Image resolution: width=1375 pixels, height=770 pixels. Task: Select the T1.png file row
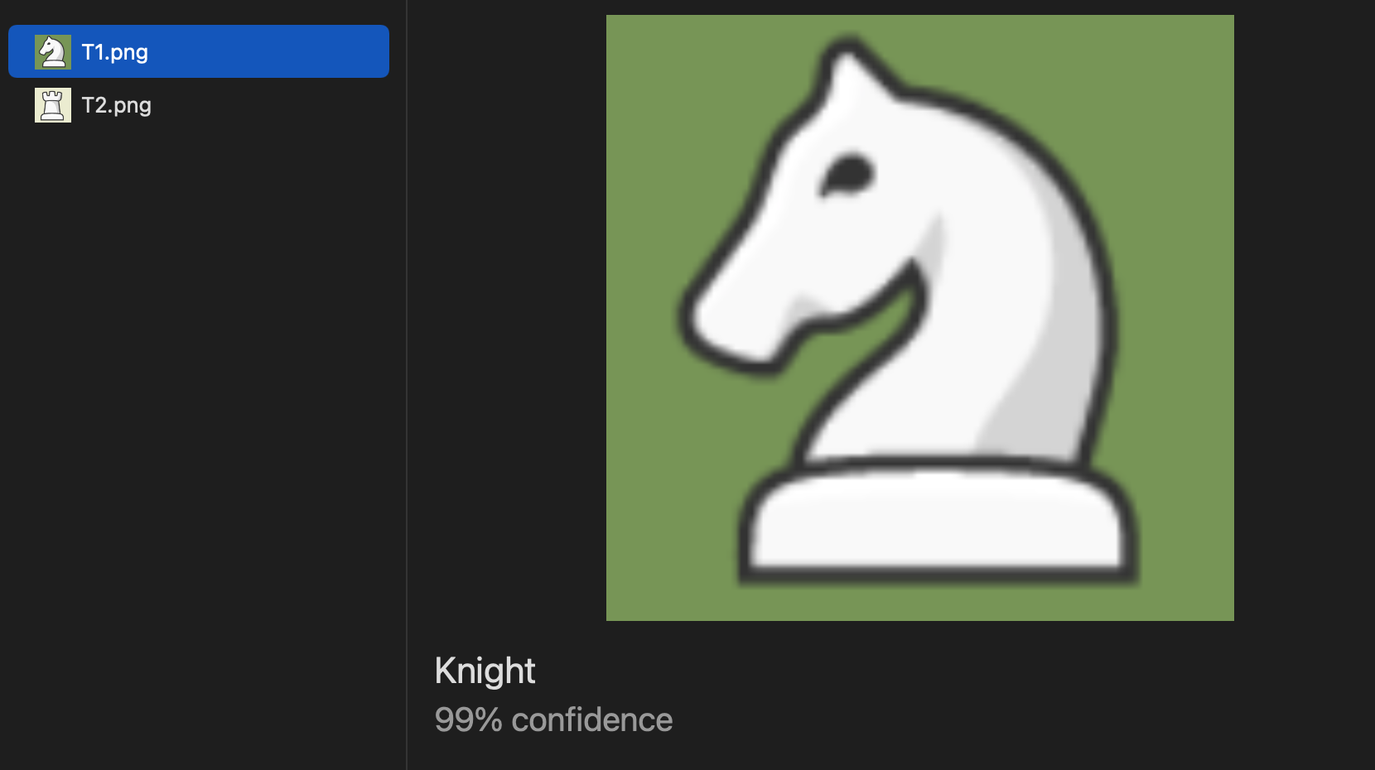(199, 51)
